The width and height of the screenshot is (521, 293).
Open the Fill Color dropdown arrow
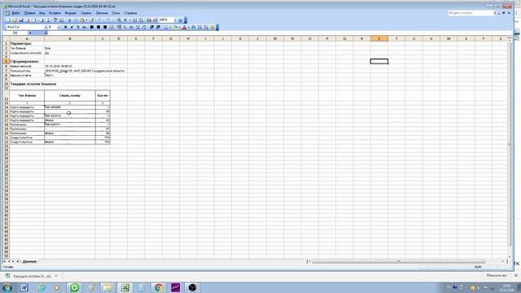pyautogui.click(x=179, y=27)
